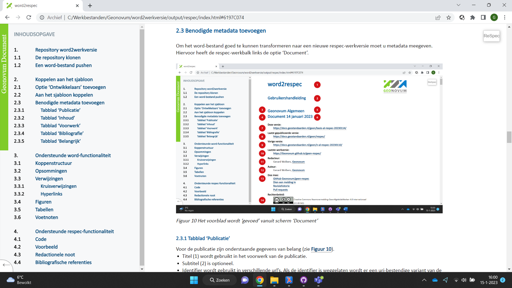Reload the current page
Viewport: 512px width, 288px height.
click(x=29, y=17)
